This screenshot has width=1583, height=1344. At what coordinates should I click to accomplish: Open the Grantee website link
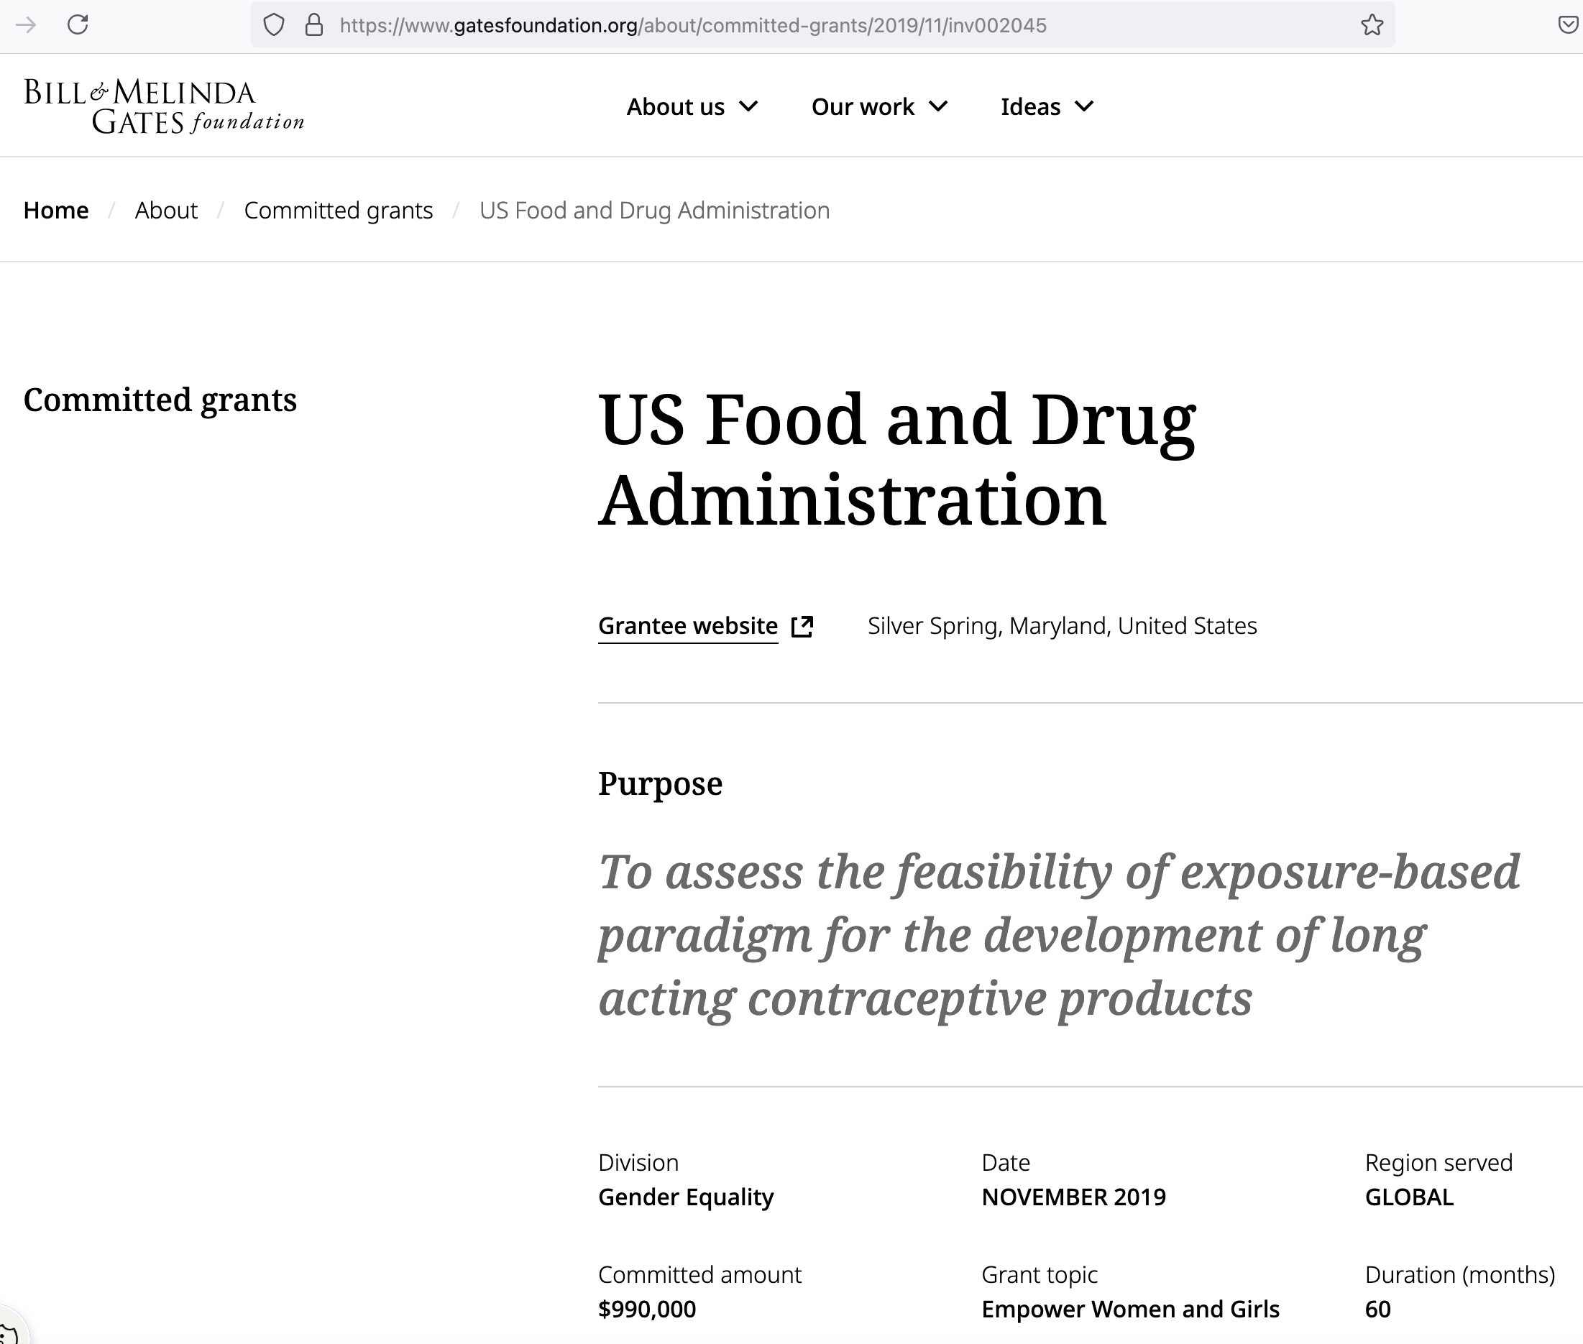click(687, 626)
